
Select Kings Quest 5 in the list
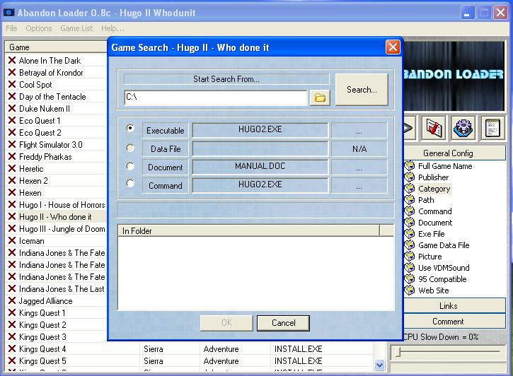42,361
